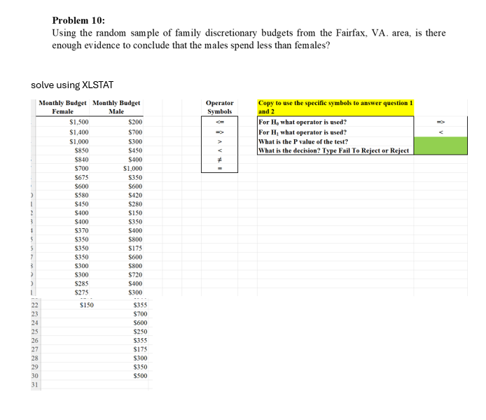Select the $580 female budget cell

pyautogui.click(x=62, y=195)
